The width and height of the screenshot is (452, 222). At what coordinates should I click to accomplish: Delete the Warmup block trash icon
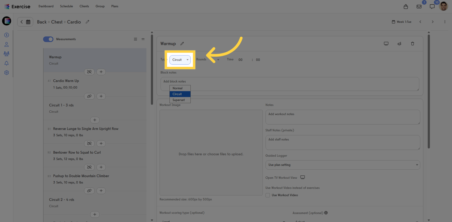[x=413, y=44]
